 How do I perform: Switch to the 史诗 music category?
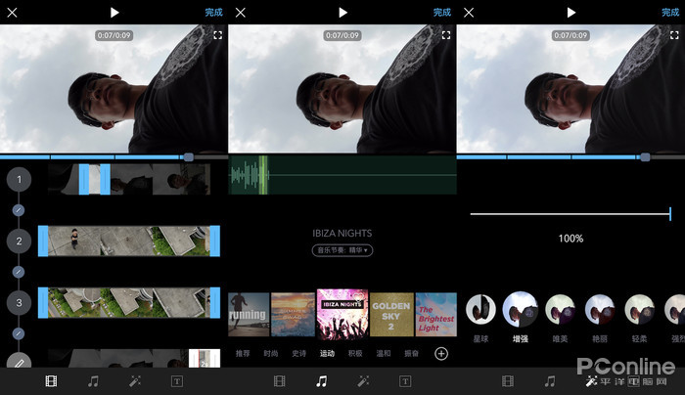tap(298, 354)
